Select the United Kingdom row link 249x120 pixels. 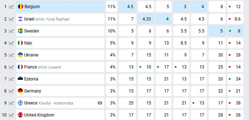[x=39, y=115]
